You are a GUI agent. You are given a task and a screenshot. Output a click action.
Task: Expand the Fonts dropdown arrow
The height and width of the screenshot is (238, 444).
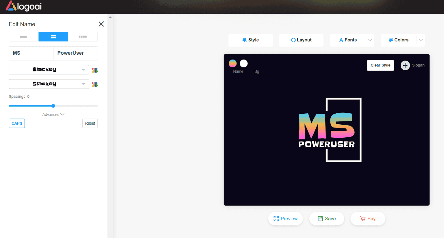(370, 40)
